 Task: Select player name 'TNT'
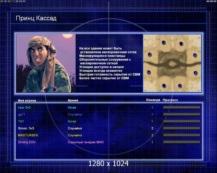coord(21,121)
